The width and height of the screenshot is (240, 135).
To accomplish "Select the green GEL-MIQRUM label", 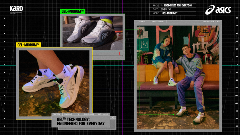I will (x=72, y=11).
